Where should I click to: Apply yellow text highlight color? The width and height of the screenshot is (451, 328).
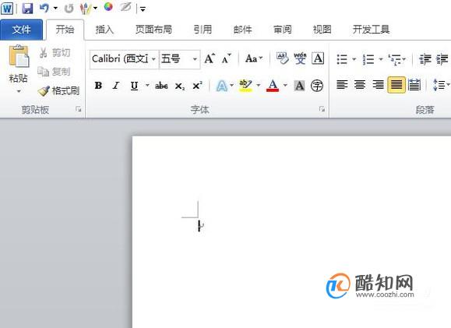click(245, 86)
